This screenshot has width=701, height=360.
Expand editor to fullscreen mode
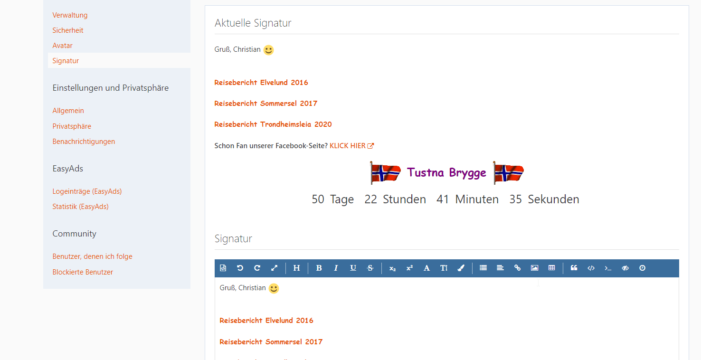coord(274,268)
